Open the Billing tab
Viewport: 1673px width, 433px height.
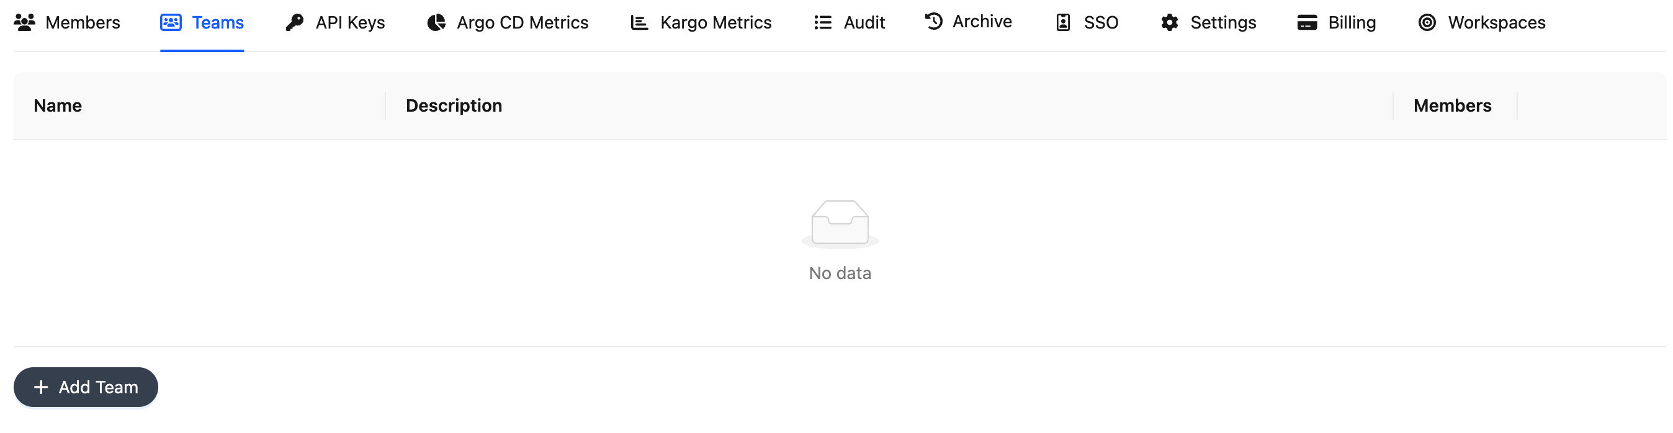pyautogui.click(x=1337, y=23)
